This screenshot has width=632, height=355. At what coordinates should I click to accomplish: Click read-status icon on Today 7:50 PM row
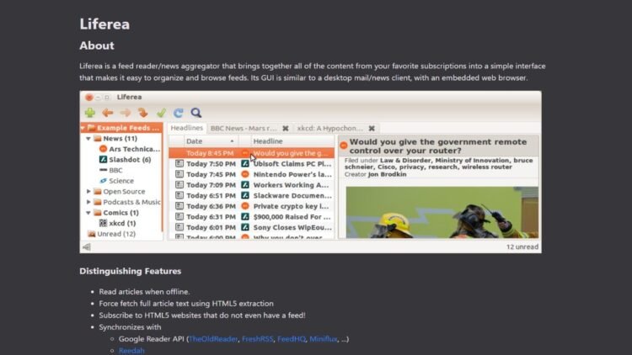[x=179, y=164]
